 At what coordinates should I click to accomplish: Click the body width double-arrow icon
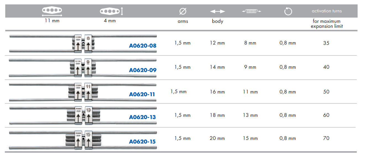click(x=217, y=11)
